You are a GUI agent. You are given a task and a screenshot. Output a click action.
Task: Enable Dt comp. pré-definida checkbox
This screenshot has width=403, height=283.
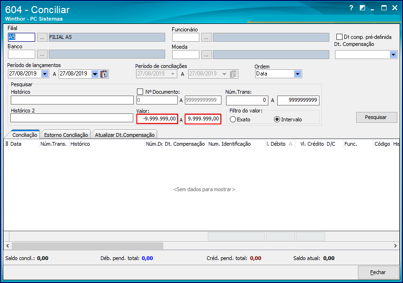tap(339, 37)
